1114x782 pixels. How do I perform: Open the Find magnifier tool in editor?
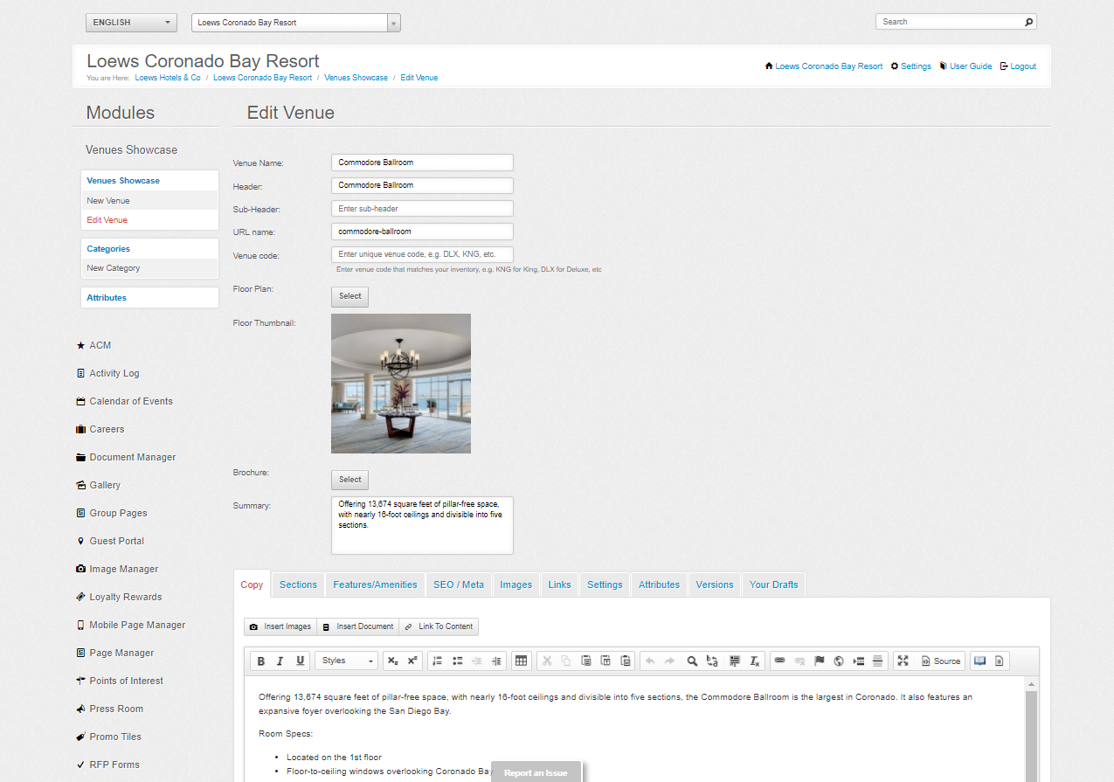point(692,661)
